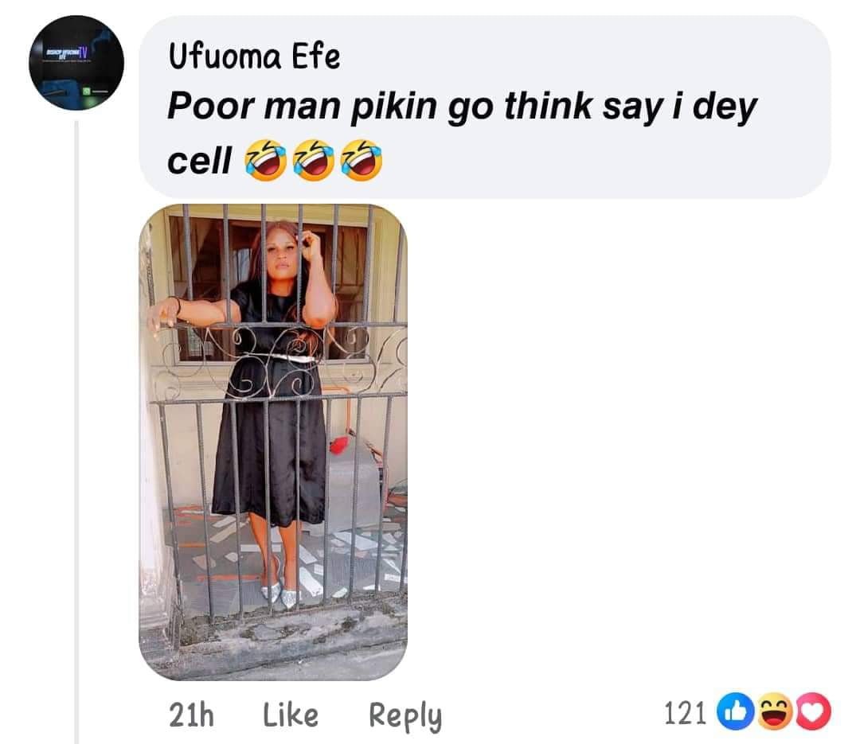Screen dimensions: 860x744
Task: Click the silver shoes in the photo
Action: (280, 594)
